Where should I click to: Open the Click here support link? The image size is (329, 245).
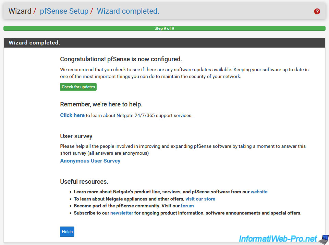[x=72, y=115]
